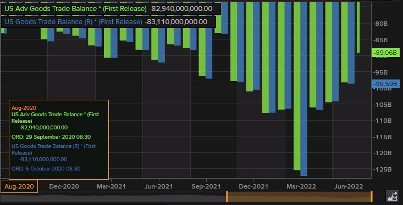
Task: Click the Mar-2022 x-axis label
Action: 301,186
